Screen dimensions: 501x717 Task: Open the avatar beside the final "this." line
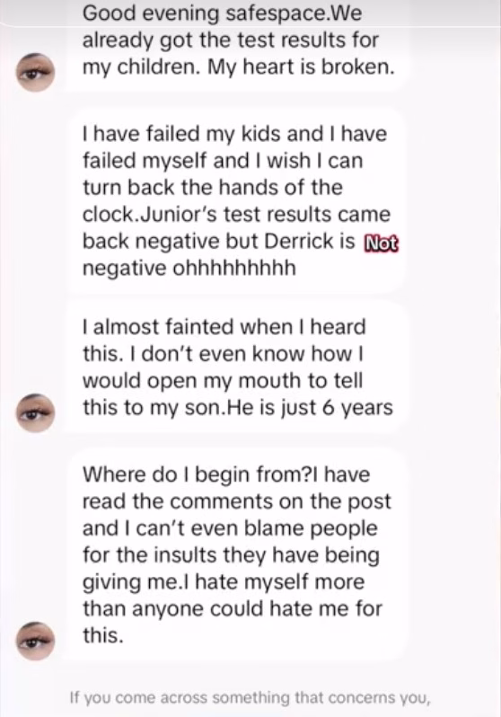click(x=36, y=642)
